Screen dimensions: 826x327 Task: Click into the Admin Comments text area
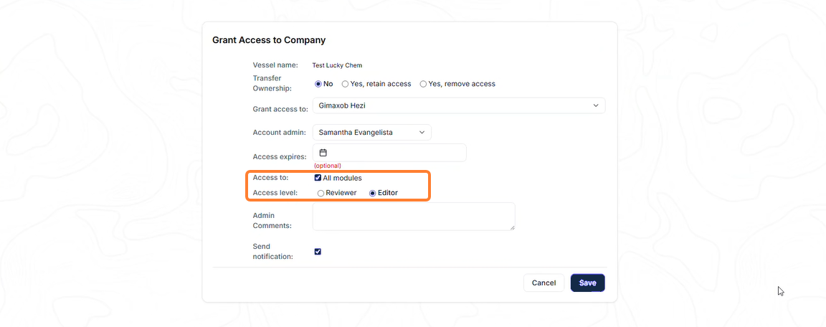pos(414,217)
